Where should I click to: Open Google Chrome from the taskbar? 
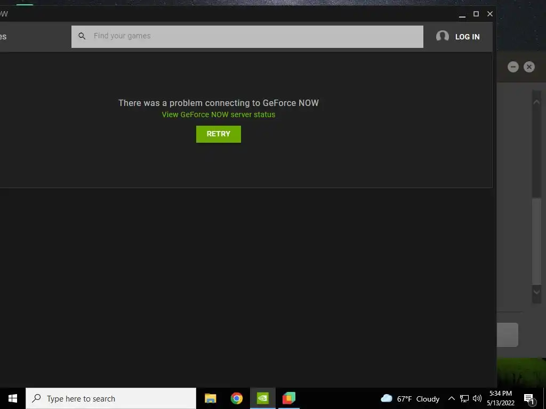point(236,398)
